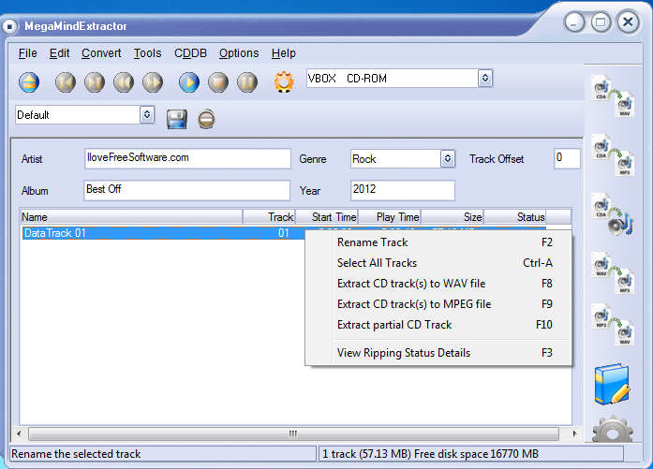Viewport: 653px width, 469px height.
Task: Choose Extract CD track(s) to MPEG file
Action: point(438,304)
